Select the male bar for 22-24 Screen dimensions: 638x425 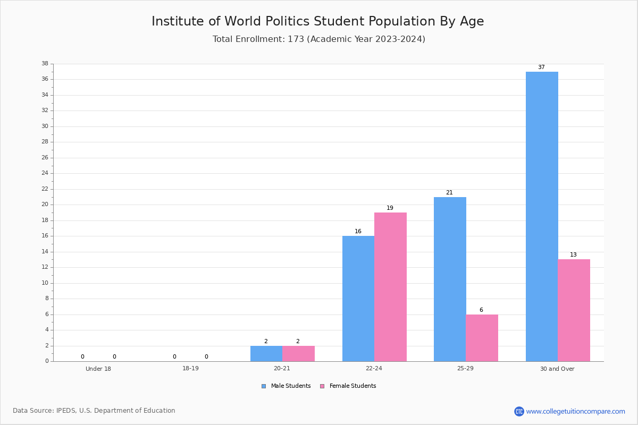coord(358,299)
